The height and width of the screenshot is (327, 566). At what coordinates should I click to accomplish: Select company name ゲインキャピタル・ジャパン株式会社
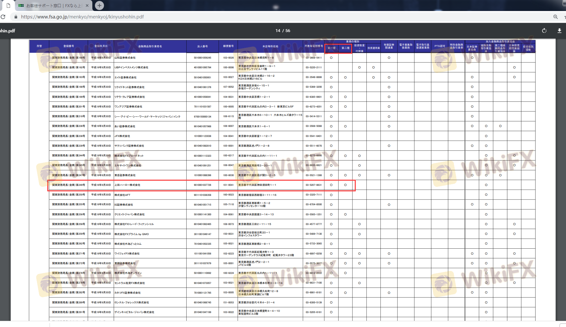134,312
